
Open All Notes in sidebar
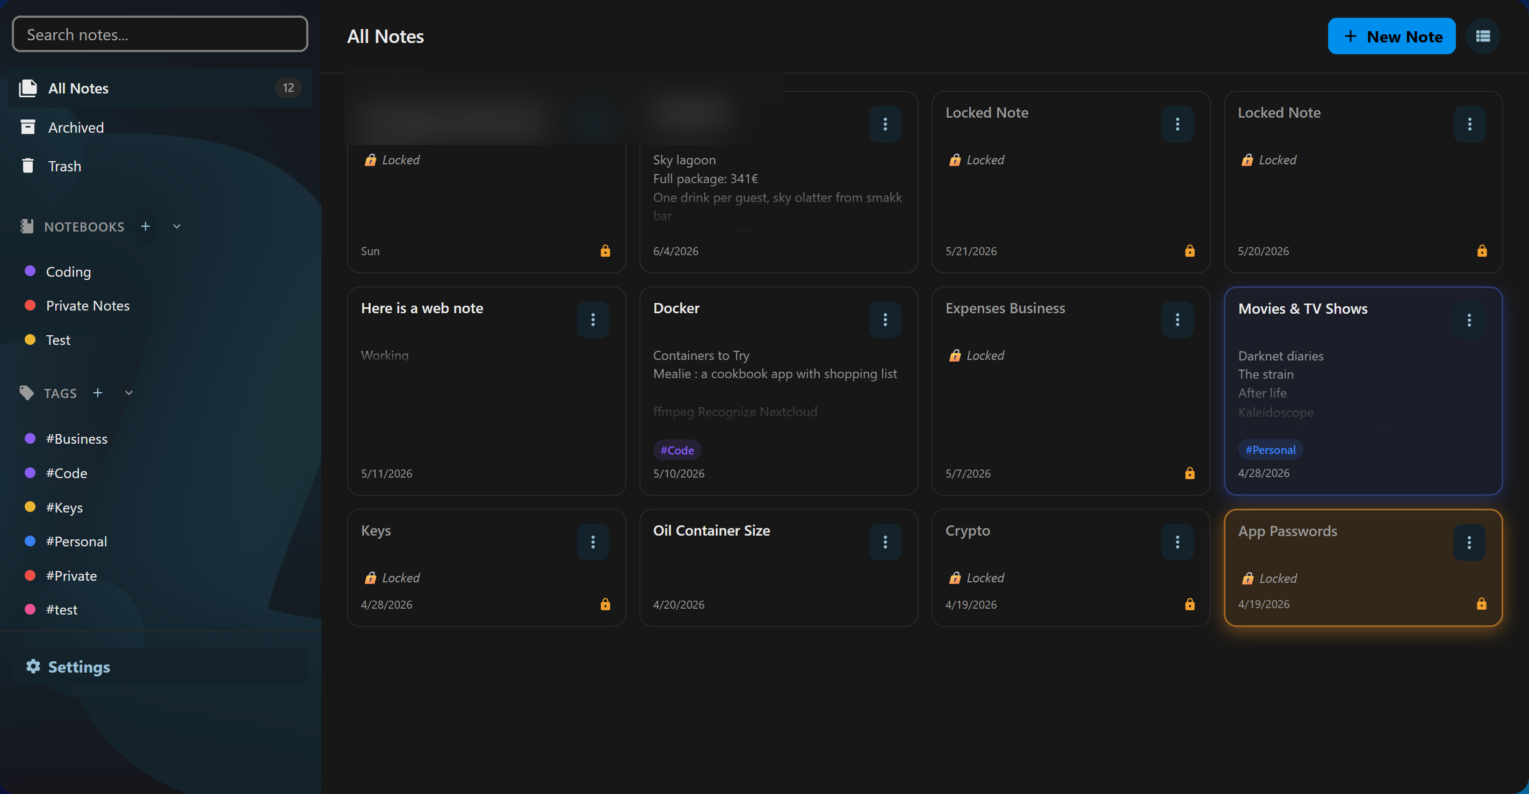coord(160,88)
